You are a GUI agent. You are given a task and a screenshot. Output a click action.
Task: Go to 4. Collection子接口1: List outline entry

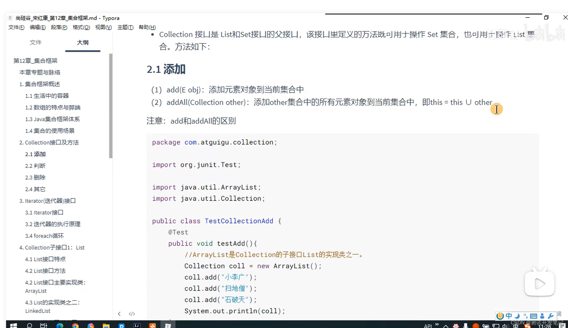click(x=52, y=247)
